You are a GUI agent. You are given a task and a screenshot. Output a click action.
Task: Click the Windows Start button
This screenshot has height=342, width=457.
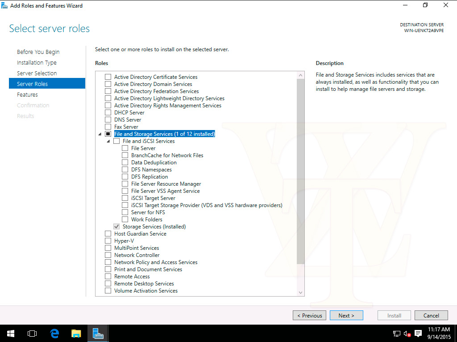point(10,333)
